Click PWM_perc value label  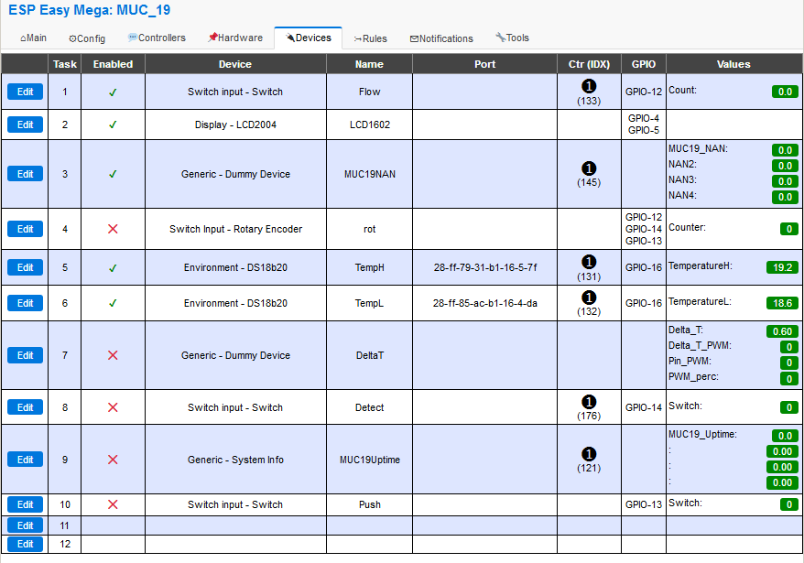tap(693, 377)
